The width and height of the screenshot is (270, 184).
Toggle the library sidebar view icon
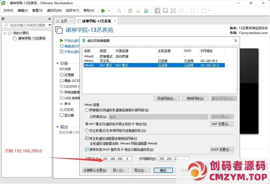pos(157,11)
